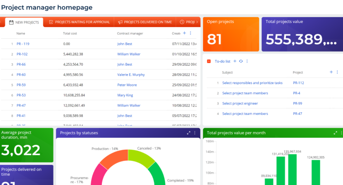Open the Projects Waiting for Approval tab
This screenshot has height=185, width=343.
coord(79,22)
